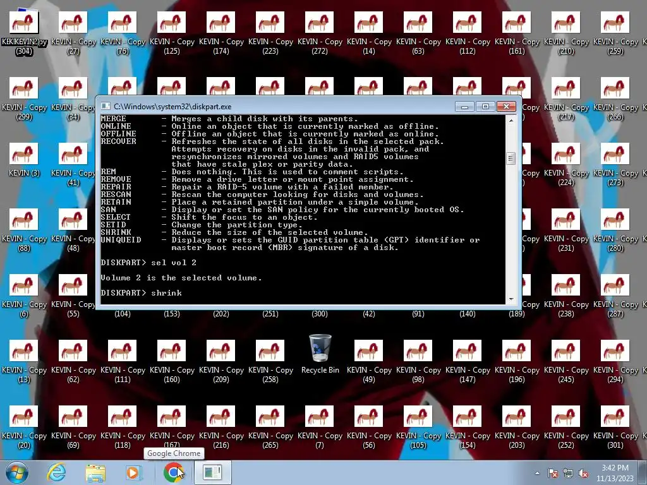Select KEVIN - Copy (216) desktop icon
This screenshot has height=485, width=647.
pos(221,428)
